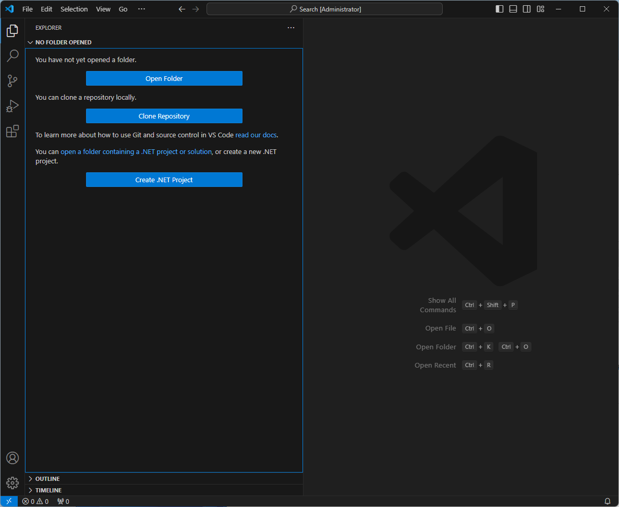Follow the read our docs link

256,135
